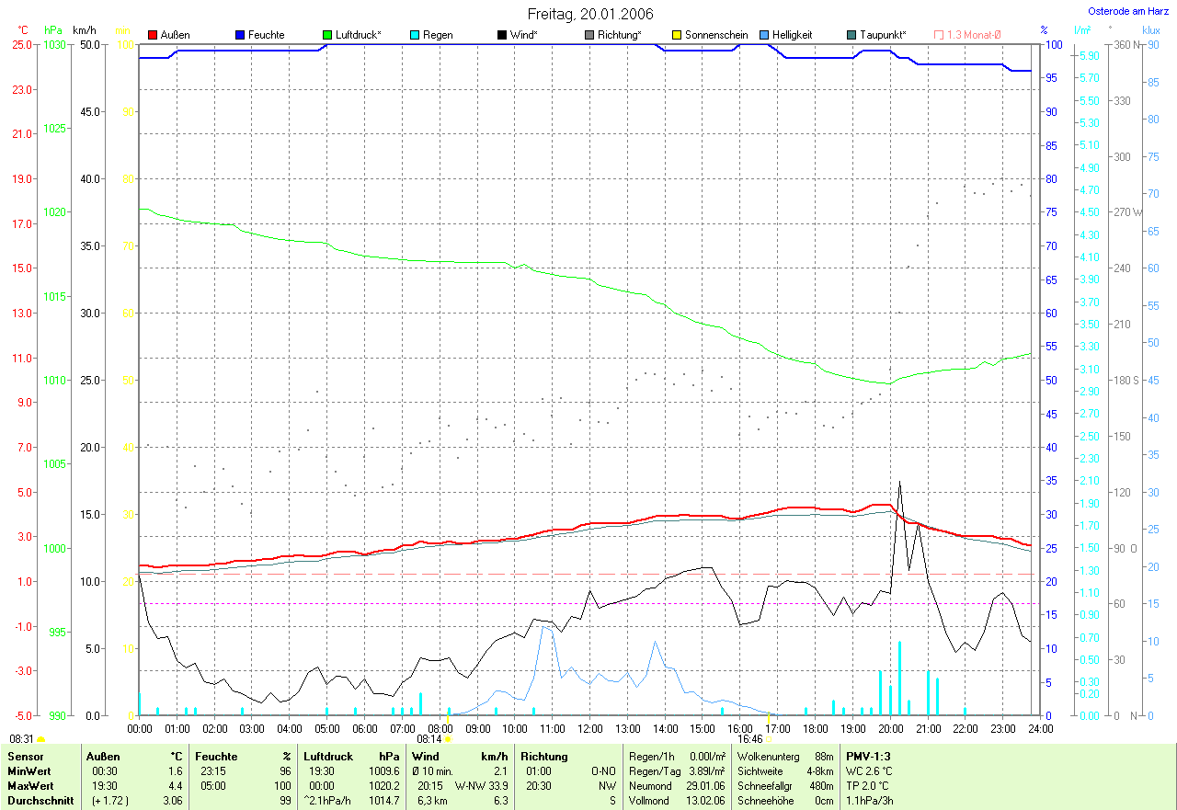Click the sunrise marker at 08:14
Viewport: 1177px width, 810px height.
pyautogui.click(x=448, y=738)
